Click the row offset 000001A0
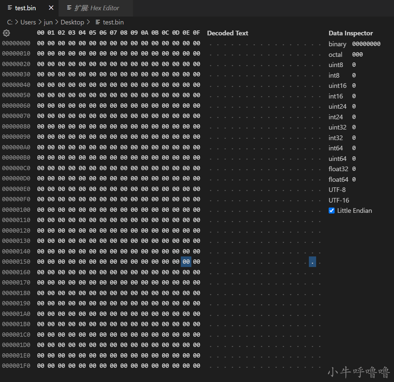Image resolution: width=394 pixels, height=382 pixels. point(16,314)
